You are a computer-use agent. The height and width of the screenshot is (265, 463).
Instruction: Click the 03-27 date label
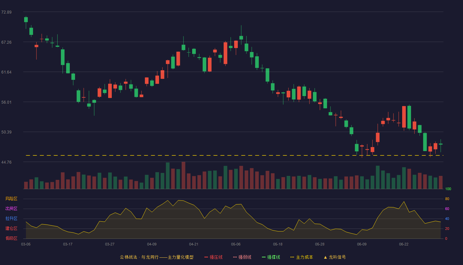[x=110, y=244]
